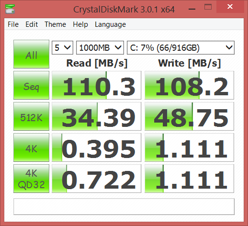Start the Seq sequential test
The image size is (248, 226).
pos(31,85)
